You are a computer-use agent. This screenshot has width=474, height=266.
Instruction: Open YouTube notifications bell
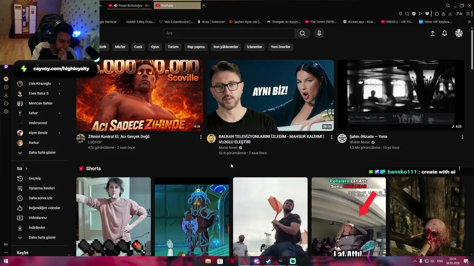pos(445,33)
